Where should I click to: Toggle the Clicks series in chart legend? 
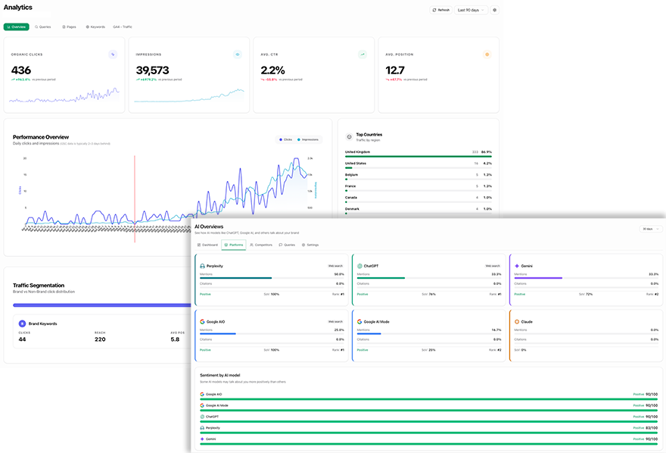tap(285, 139)
